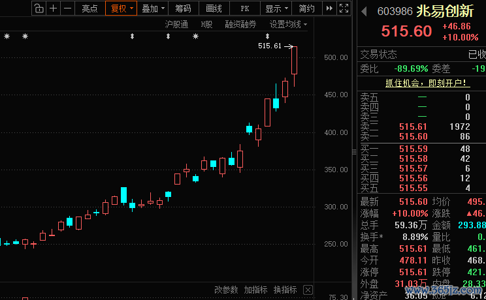This screenshot has height=300, width=486.
Task: Switch to 简约 simple mode
Action: pyautogui.click(x=306, y=8)
